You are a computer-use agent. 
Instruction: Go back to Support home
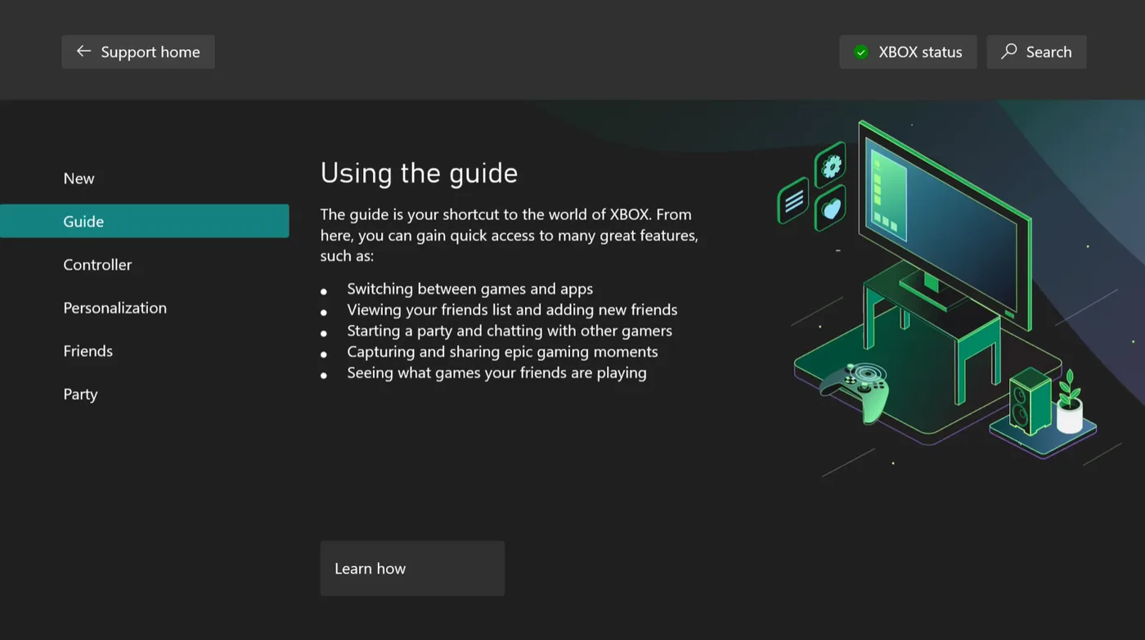[138, 52]
